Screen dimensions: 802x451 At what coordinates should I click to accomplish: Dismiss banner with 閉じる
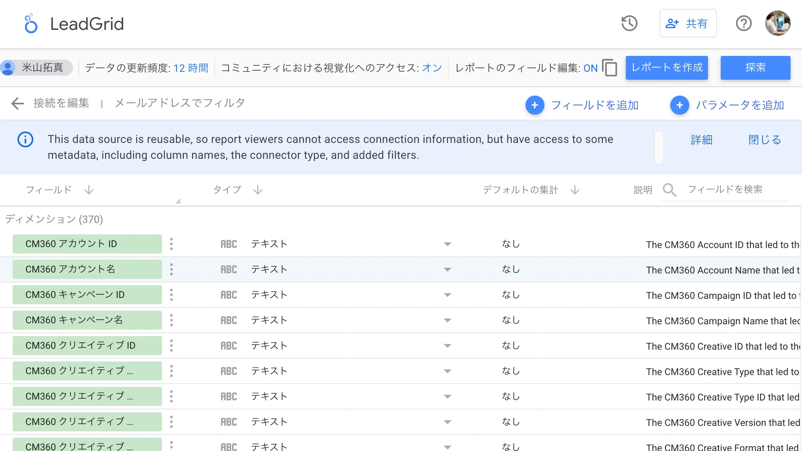pos(765,140)
